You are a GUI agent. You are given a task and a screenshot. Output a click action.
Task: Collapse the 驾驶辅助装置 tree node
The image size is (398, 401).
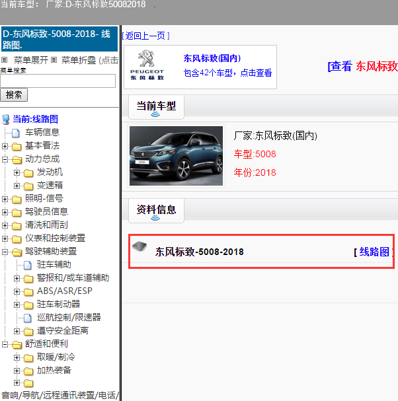coord(5,252)
